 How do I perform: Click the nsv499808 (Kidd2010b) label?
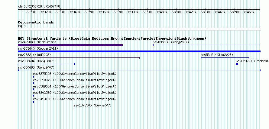(37, 42)
